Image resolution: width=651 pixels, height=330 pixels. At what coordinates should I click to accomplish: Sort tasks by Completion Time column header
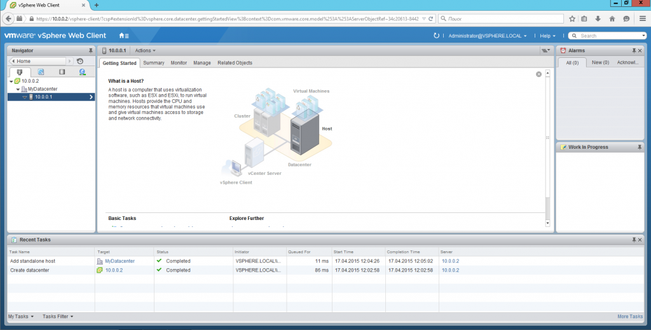coord(412,252)
